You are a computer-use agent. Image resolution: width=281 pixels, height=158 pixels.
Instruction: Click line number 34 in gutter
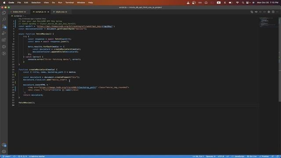(13, 105)
